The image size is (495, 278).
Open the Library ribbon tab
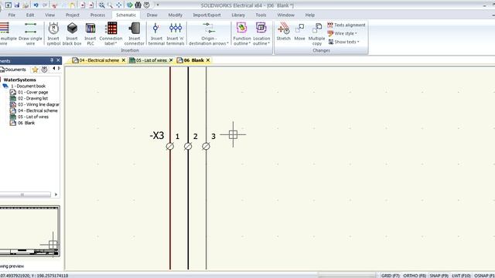tap(238, 15)
